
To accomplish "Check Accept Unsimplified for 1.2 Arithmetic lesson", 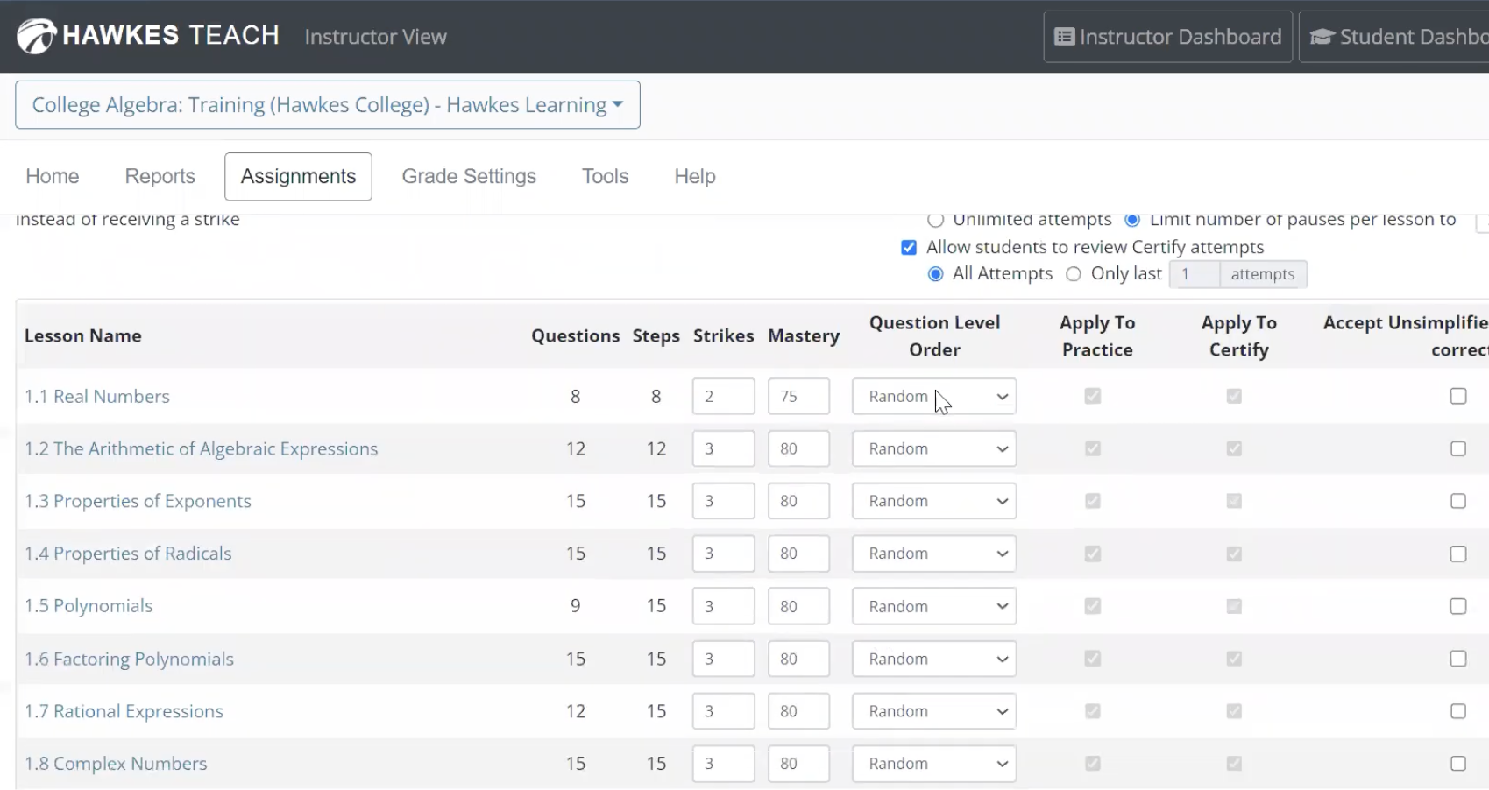I will tap(1458, 448).
